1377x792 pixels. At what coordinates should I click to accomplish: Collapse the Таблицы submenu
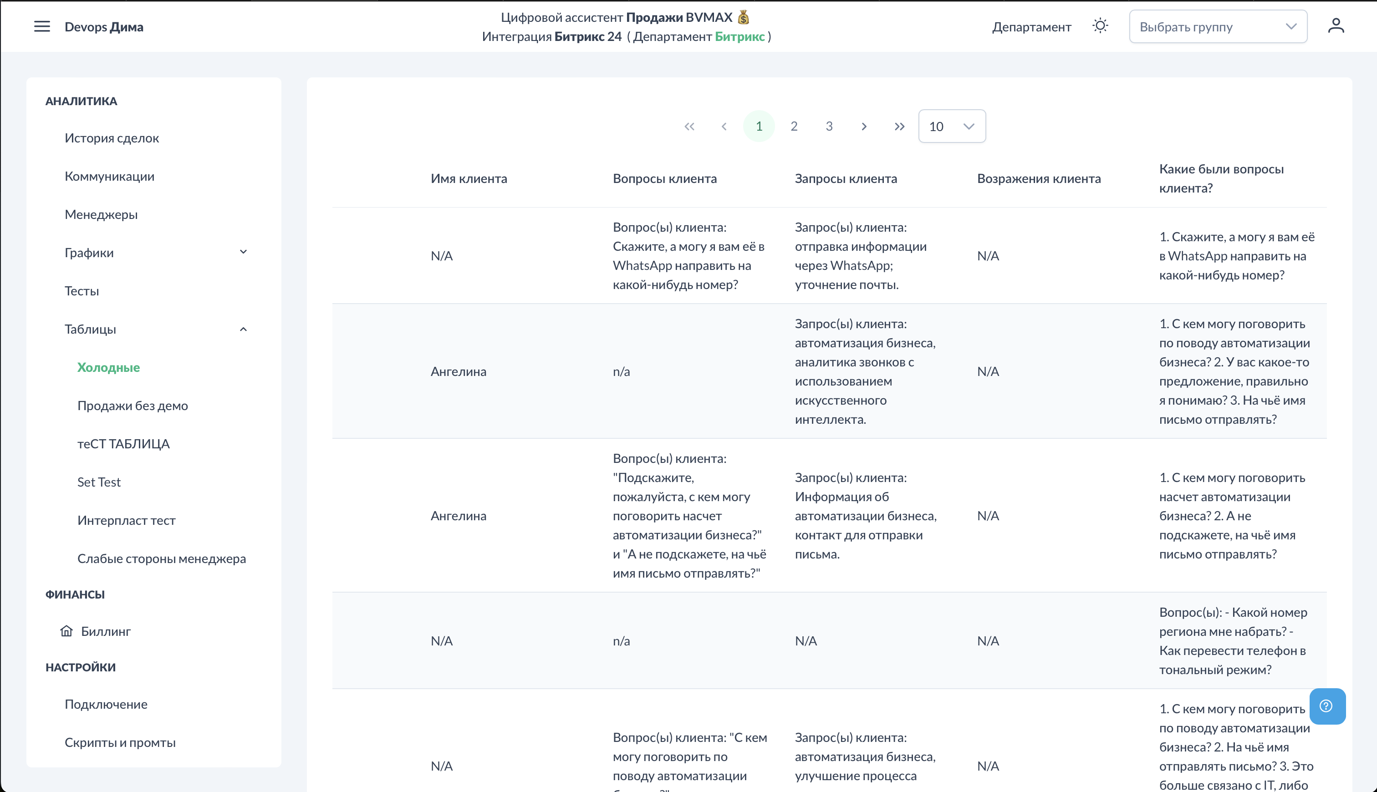point(243,329)
